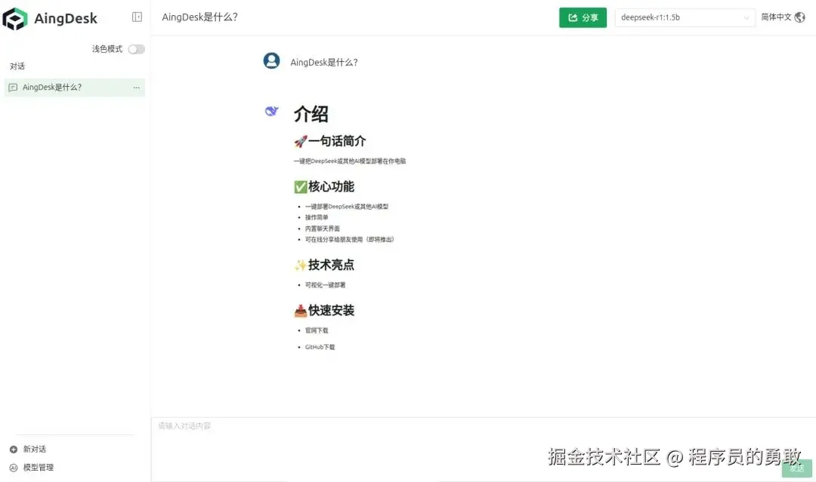Click the AI icon beside 模型管理
Viewport: 816px width, 482px height.
pyautogui.click(x=14, y=468)
